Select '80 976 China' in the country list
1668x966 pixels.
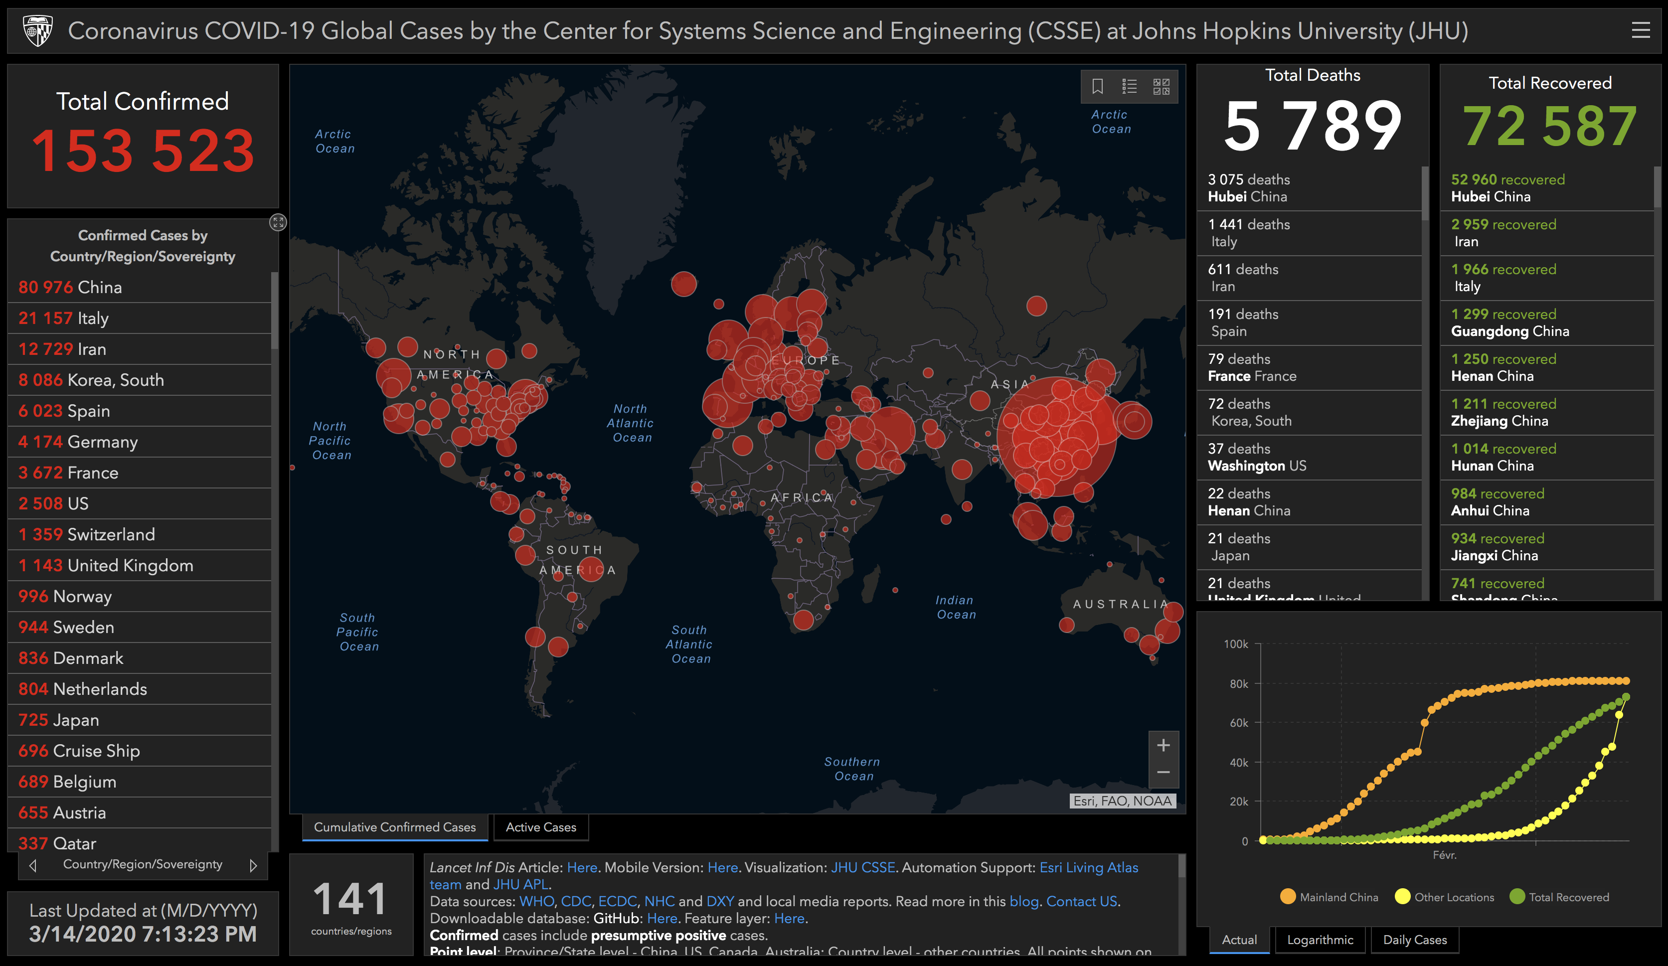(139, 287)
